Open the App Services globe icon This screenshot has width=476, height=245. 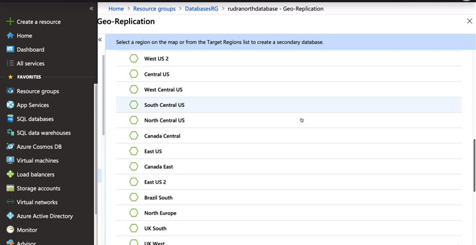coord(10,105)
